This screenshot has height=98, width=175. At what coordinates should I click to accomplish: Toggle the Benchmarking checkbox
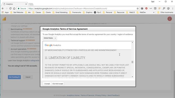(x=9, y=29)
